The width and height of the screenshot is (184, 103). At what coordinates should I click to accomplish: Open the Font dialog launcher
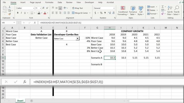[49, 18]
